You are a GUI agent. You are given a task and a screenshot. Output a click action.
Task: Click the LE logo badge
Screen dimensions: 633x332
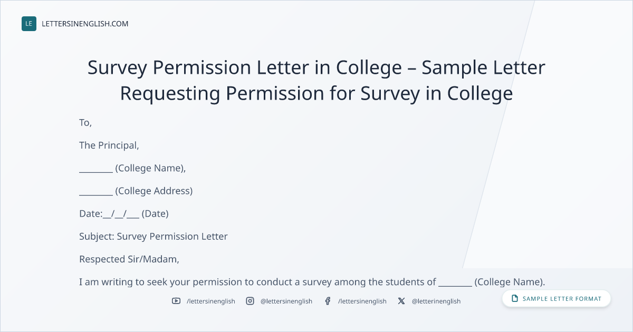[29, 24]
